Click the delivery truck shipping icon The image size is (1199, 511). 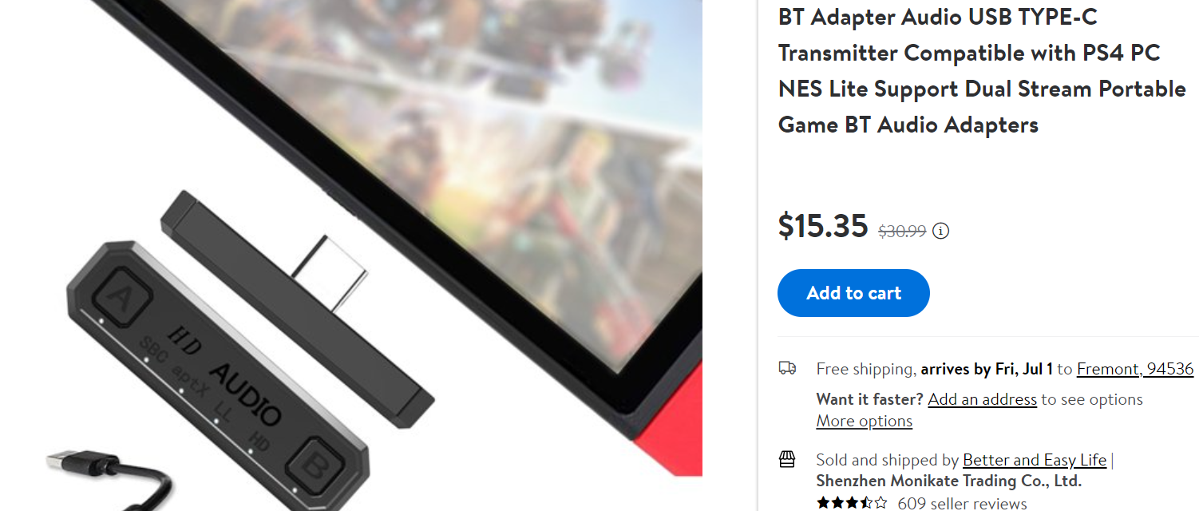(787, 368)
